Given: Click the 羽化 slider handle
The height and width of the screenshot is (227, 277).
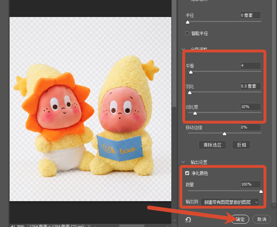Looking at the screenshot, I should 190,92.
